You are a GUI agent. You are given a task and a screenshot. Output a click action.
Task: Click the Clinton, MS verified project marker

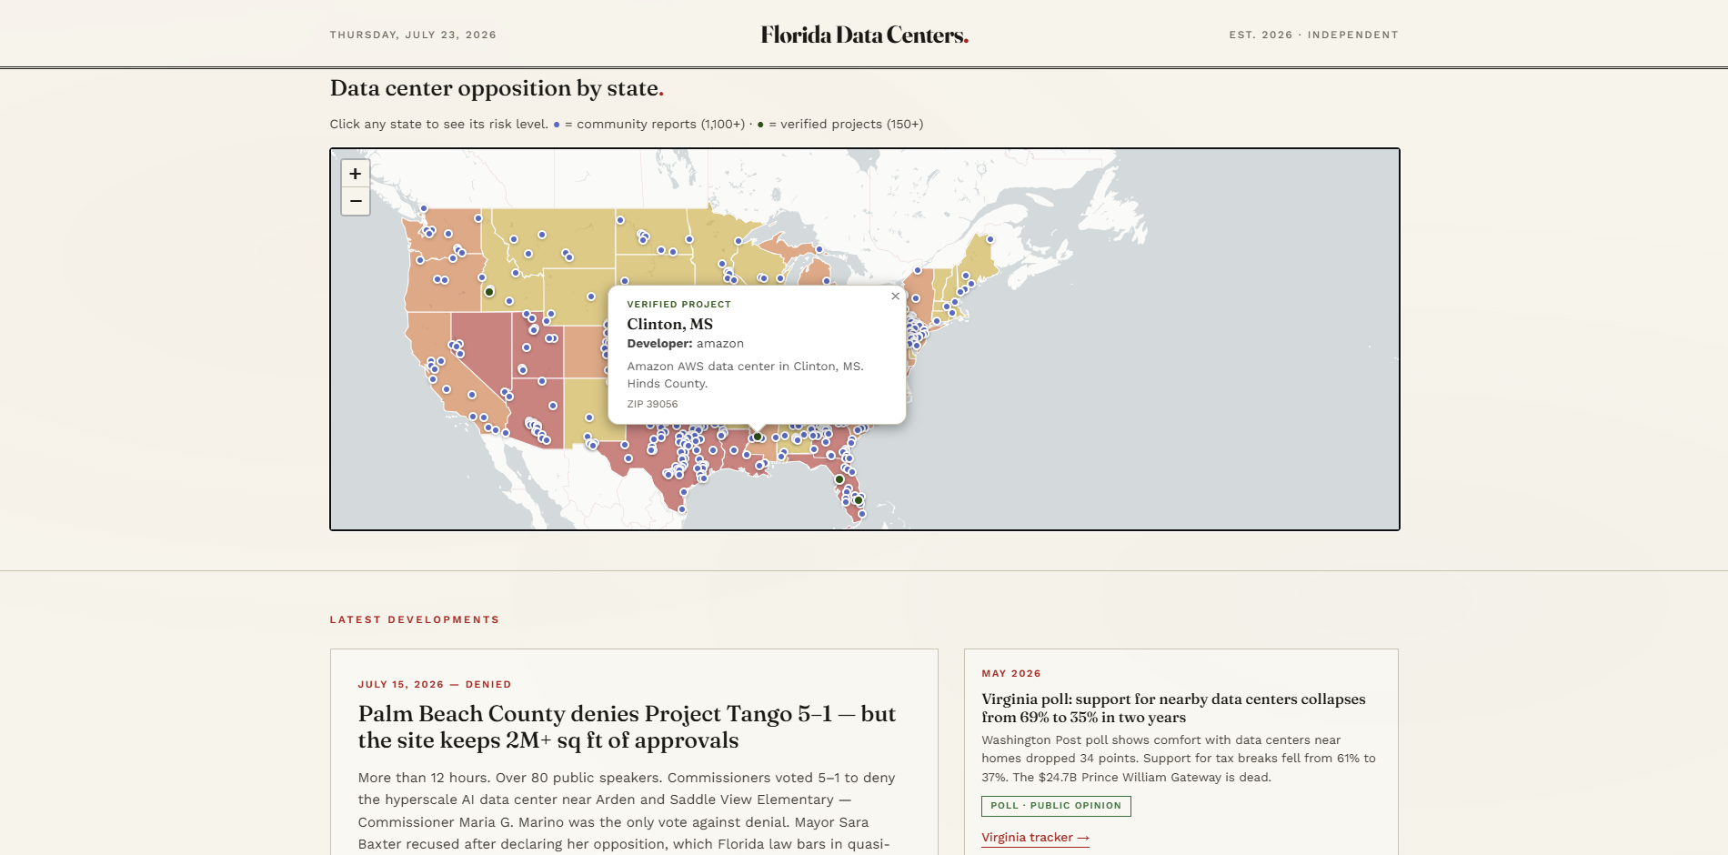pyautogui.click(x=758, y=437)
